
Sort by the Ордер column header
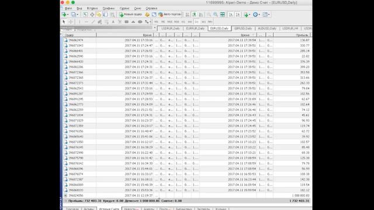point(79,35)
